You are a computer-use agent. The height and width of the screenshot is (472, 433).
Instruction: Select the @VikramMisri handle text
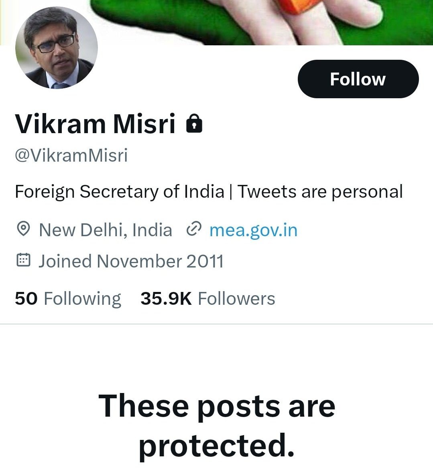click(71, 156)
